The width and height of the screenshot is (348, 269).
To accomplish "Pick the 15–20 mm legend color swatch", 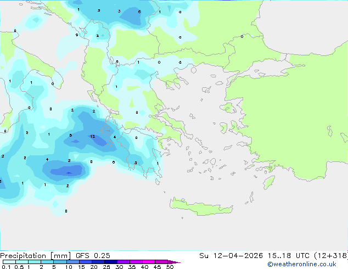I will pos(86,262).
